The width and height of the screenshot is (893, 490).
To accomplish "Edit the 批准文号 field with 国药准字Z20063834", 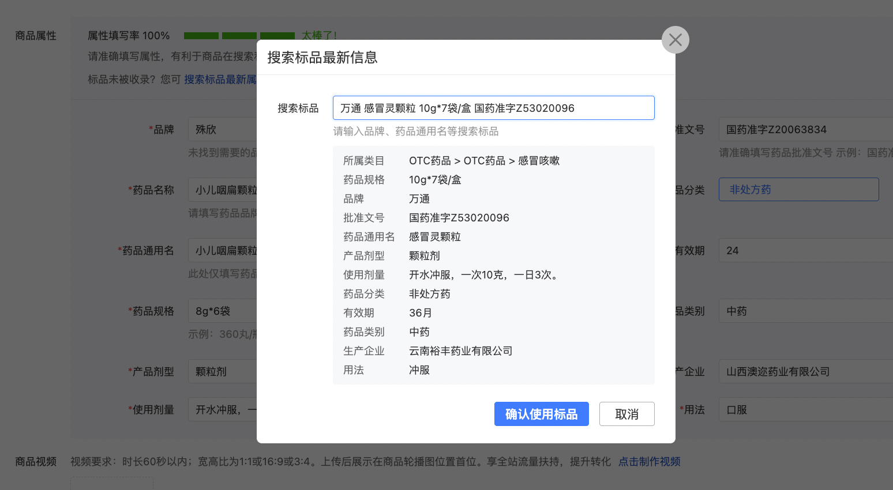I will click(x=806, y=129).
